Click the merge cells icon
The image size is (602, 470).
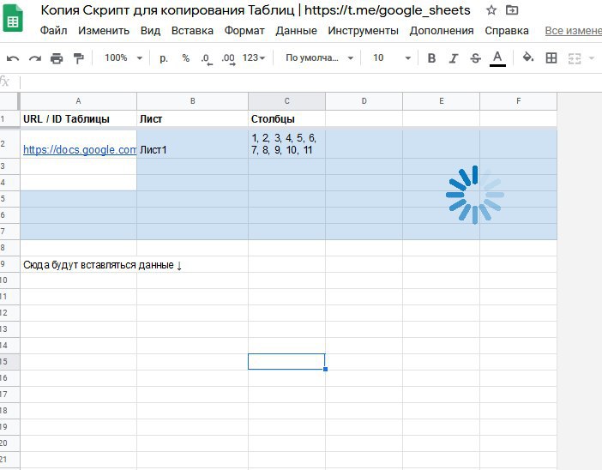[x=575, y=58]
